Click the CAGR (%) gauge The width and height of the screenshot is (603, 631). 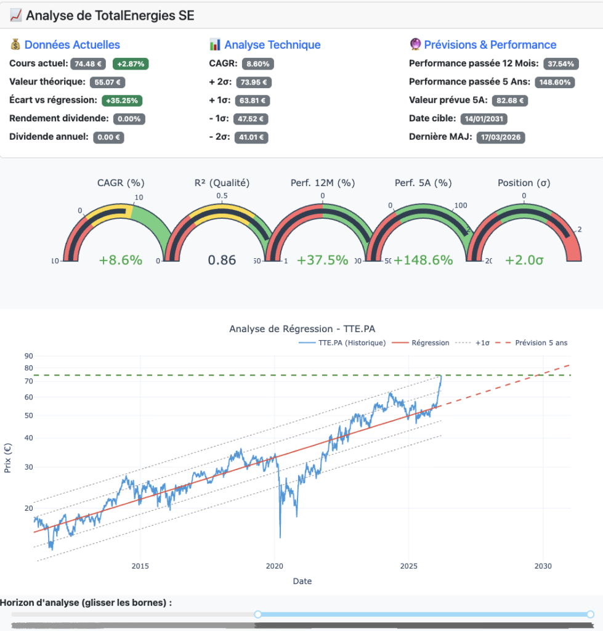pyautogui.click(x=120, y=234)
